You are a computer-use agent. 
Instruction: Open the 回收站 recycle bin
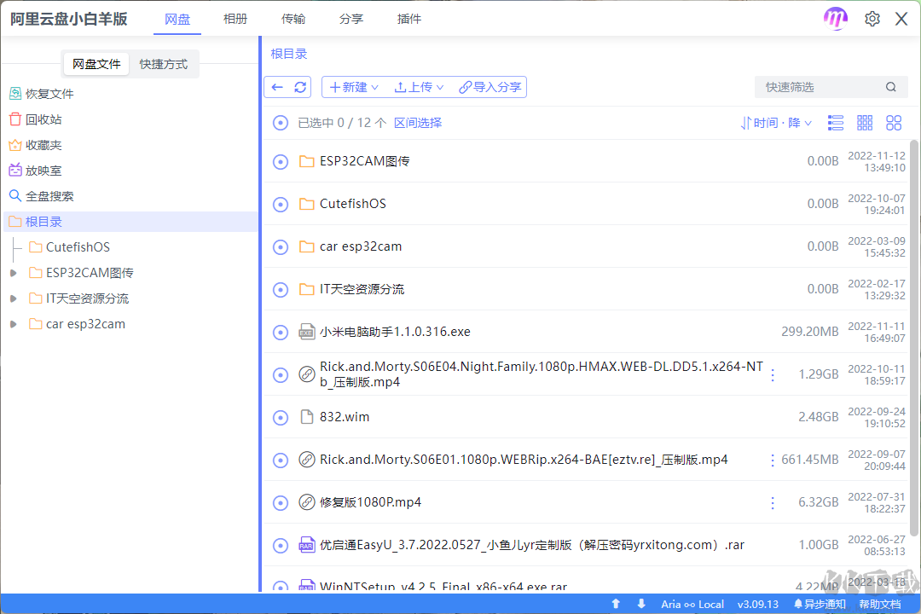pos(40,119)
